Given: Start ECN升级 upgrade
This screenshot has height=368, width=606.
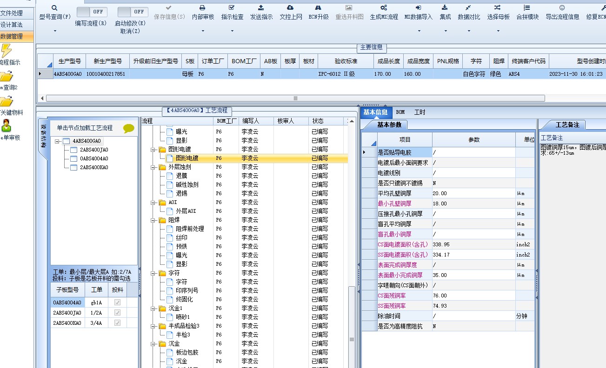Looking at the screenshot, I should (x=319, y=13).
